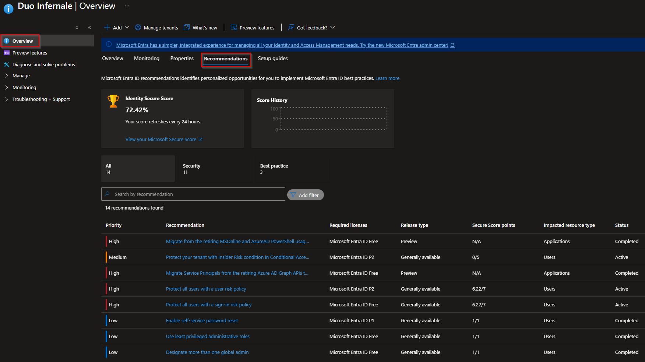Switch to the Monitoring tab
Image resolution: width=645 pixels, height=362 pixels.
(147, 58)
